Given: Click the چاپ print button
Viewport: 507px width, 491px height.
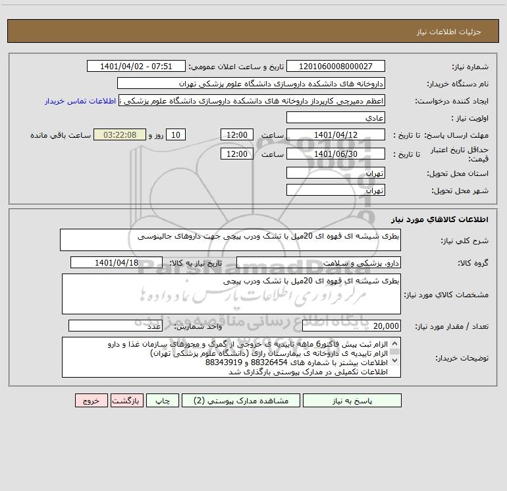Looking at the screenshot, I should (x=163, y=401).
